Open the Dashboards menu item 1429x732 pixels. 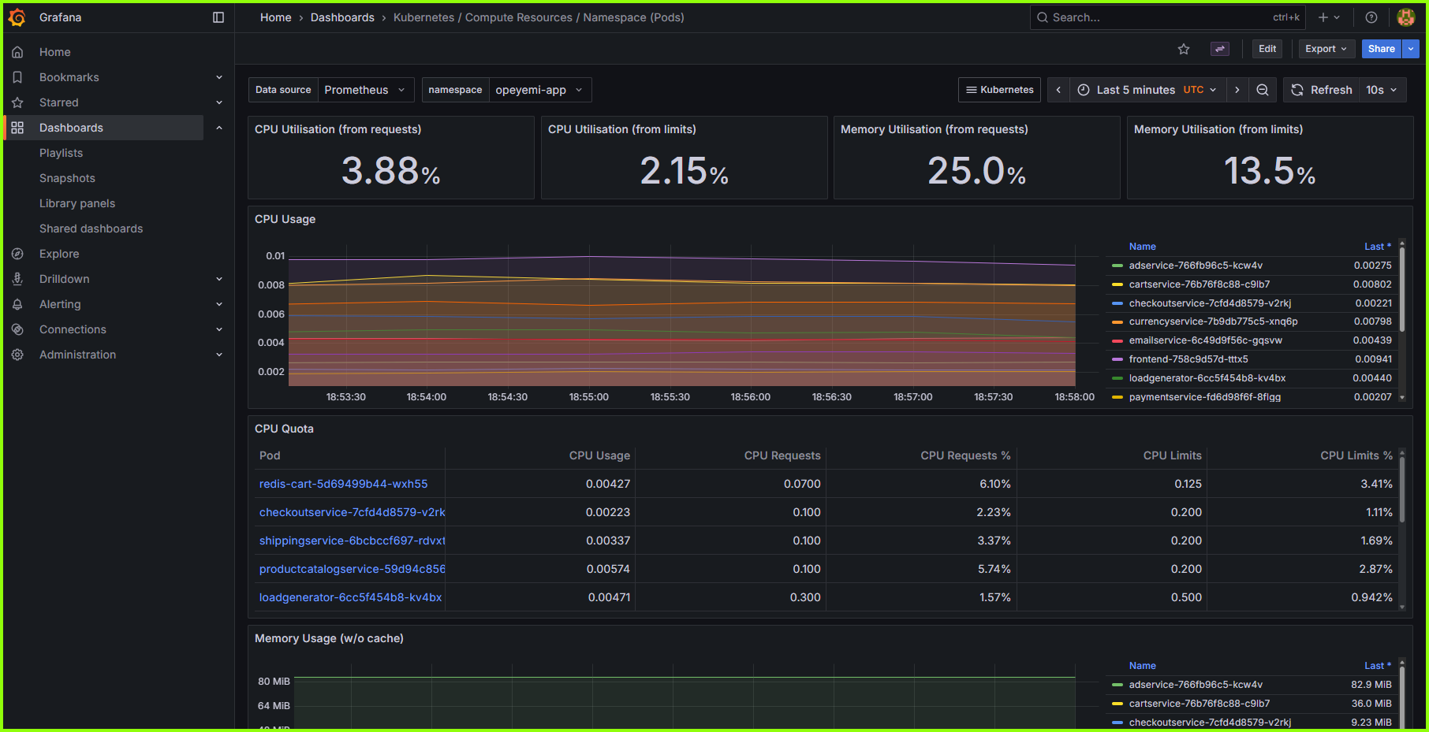[71, 127]
